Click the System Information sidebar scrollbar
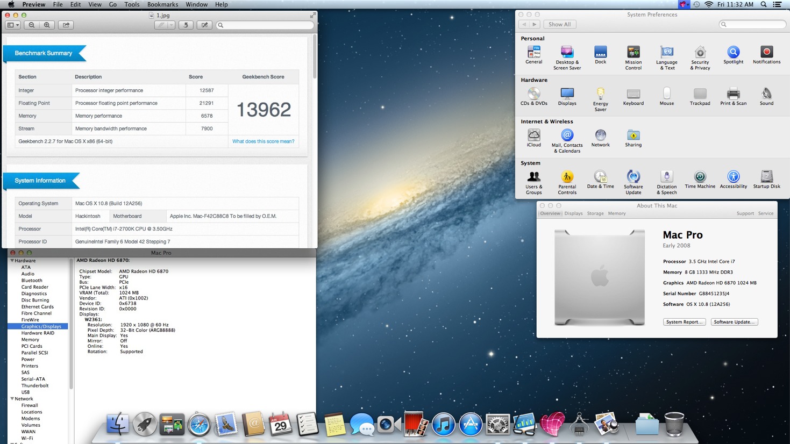The image size is (790, 444). [70, 324]
